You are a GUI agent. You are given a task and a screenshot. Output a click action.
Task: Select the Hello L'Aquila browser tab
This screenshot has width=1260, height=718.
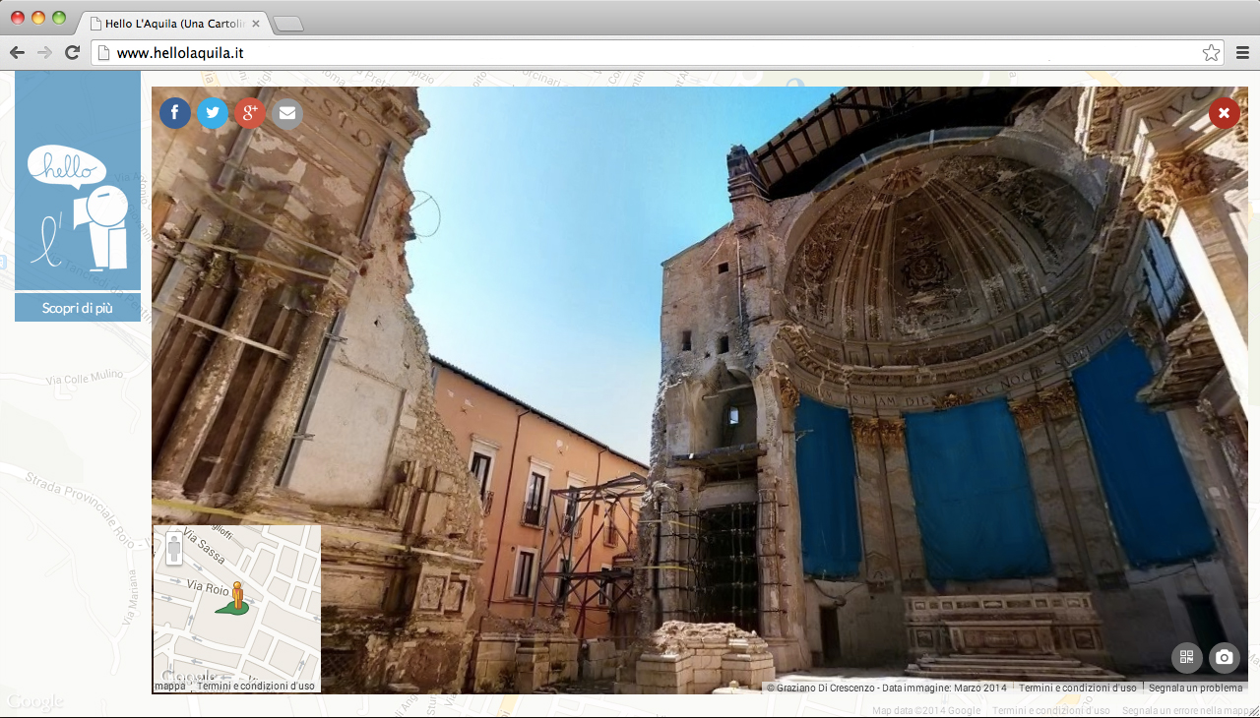[x=172, y=23]
